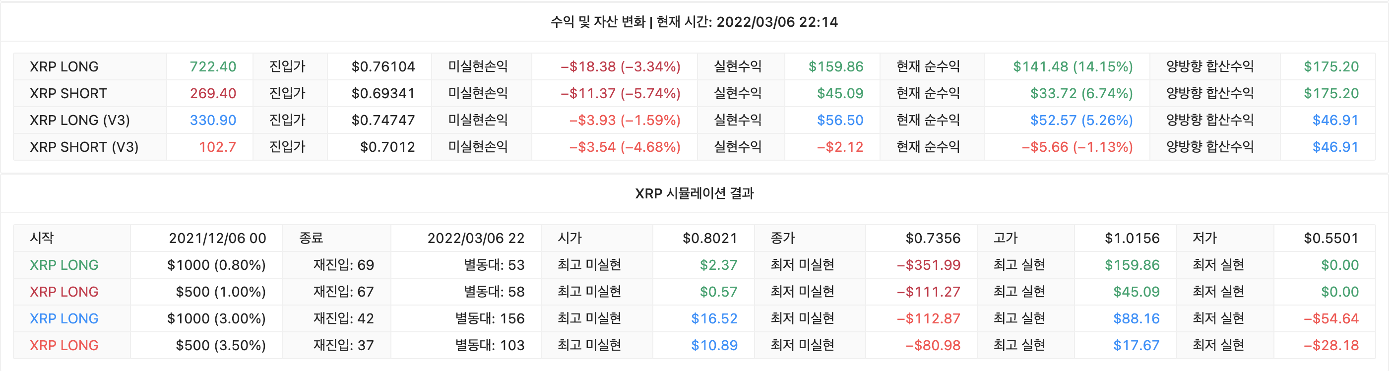Viewport: 1392px width, 371px height.
Task: Click the header showing time 2022/03/06 22:14
Action: 694,22
